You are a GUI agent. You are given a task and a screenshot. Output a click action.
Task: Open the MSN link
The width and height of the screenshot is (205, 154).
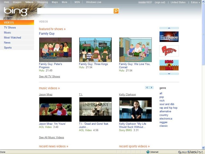(77, 2)
